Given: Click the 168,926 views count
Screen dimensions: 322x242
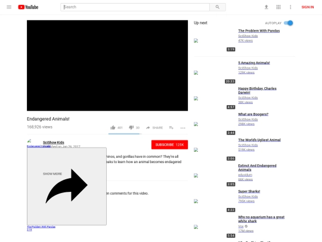Looking at the screenshot, I should pos(39,127).
